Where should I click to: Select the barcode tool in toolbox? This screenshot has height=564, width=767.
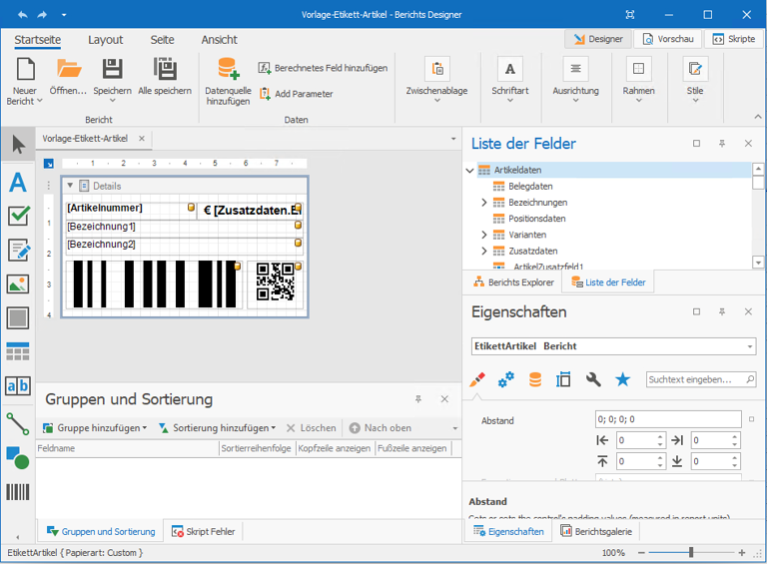pyautogui.click(x=18, y=492)
